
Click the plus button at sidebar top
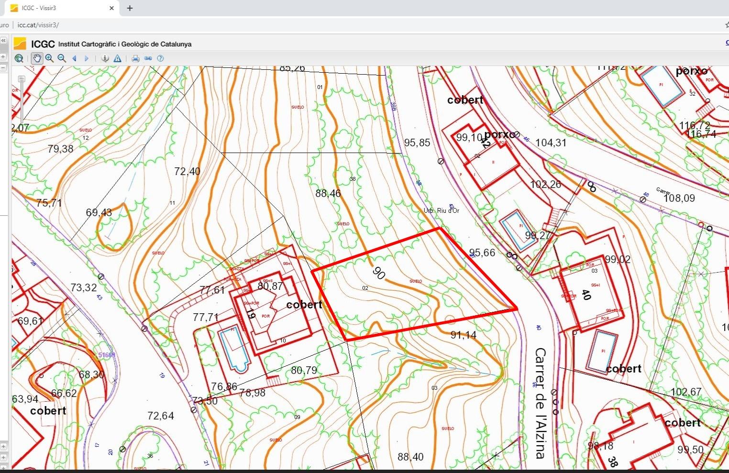tap(3, 57)
